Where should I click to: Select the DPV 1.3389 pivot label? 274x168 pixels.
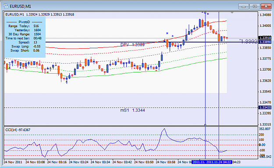click(132, 45)
